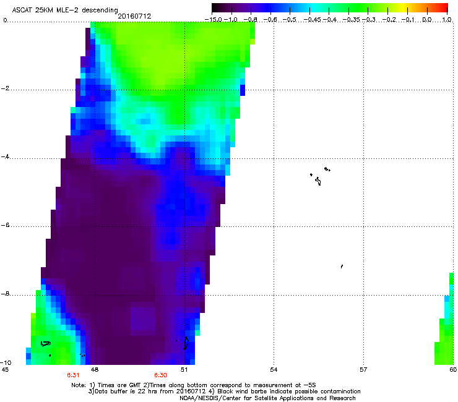Click the 51 longitude axis label
The width and height of the screenshot is (458, 402).
(x=184, y=370)
